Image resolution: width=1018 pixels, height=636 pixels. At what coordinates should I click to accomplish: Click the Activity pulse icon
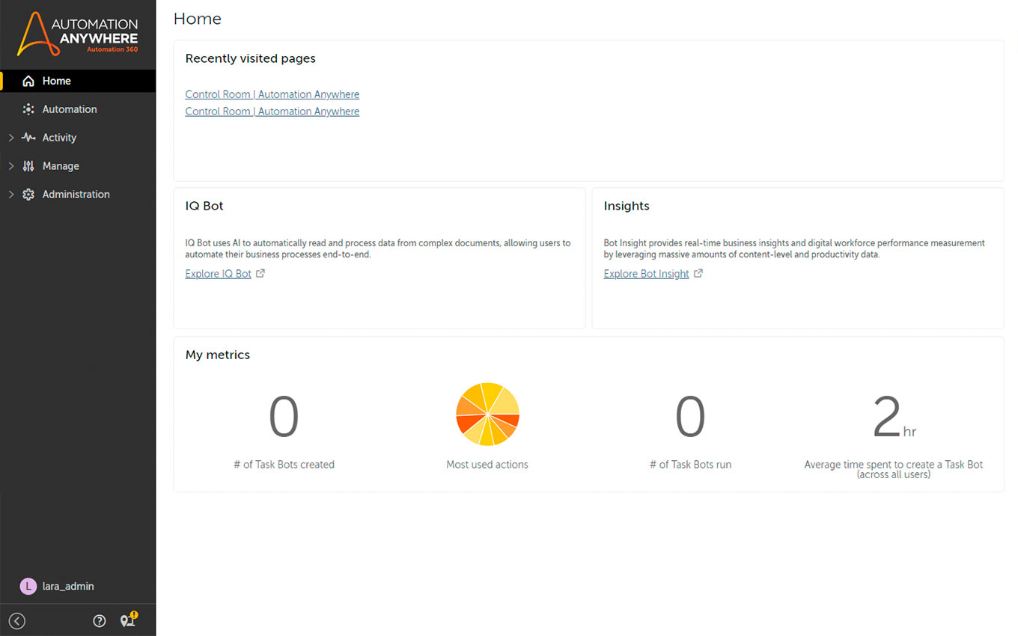coord(28,138)
